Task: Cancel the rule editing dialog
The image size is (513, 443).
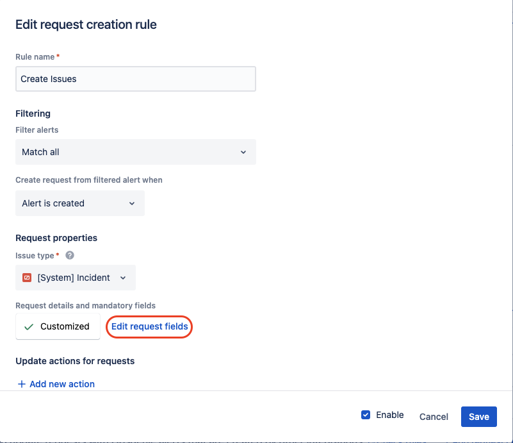Action: [434, 417]
